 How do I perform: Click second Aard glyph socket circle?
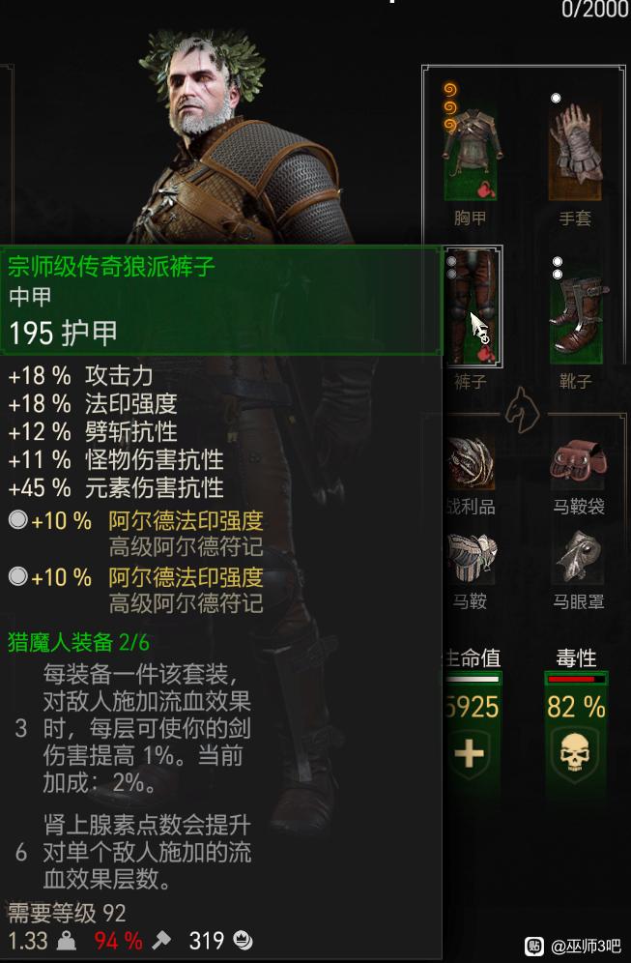(x=17, y=576)
